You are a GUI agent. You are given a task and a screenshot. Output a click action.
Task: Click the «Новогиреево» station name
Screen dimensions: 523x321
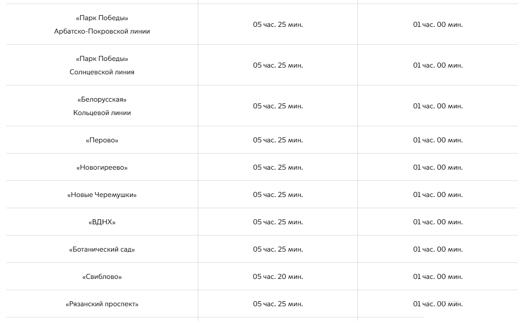pyautogui.click(x=102, y=167)
